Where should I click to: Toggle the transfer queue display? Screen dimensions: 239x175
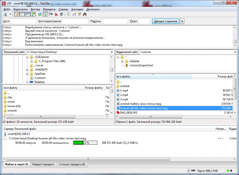(x=33, y=14)
